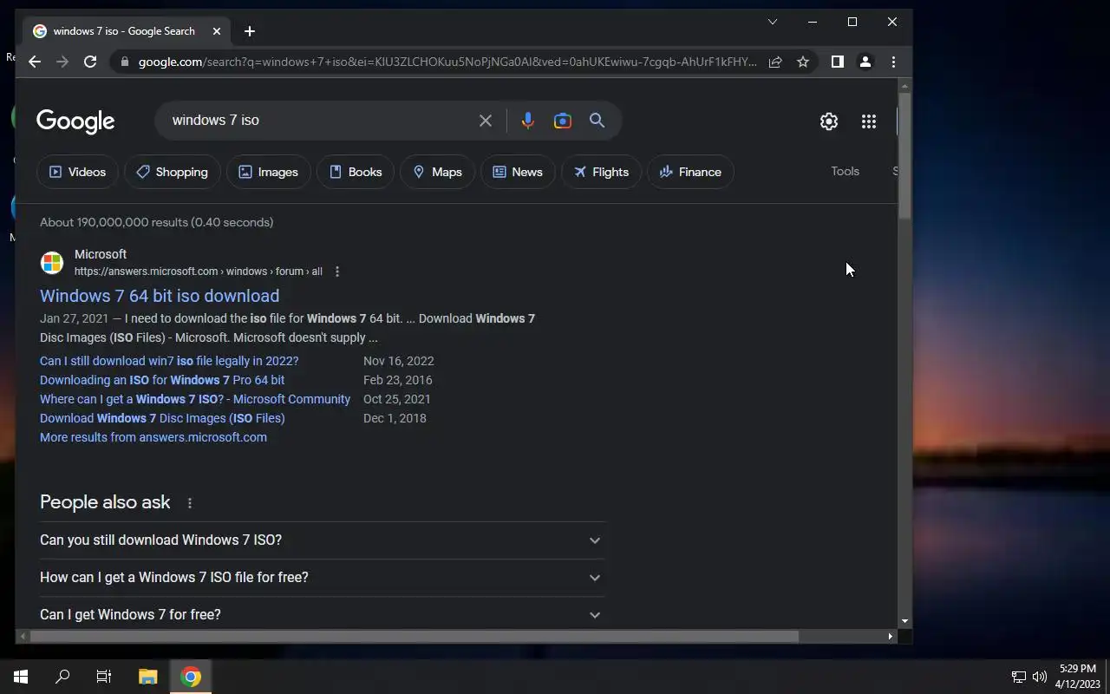Open a new tab with the plus button
Viewport: 1110px width, 694px height.
point(250,31)
